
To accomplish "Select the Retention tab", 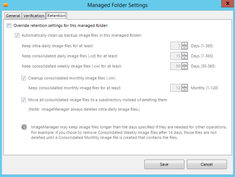I will (56, 16).
